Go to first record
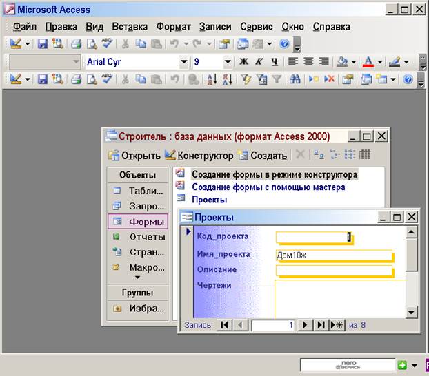The height and width of the screenshot is (376, 429). [224, 325]
